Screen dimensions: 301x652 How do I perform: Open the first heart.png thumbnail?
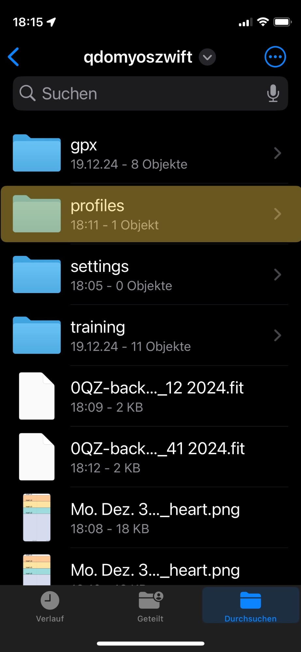[37, 517]
